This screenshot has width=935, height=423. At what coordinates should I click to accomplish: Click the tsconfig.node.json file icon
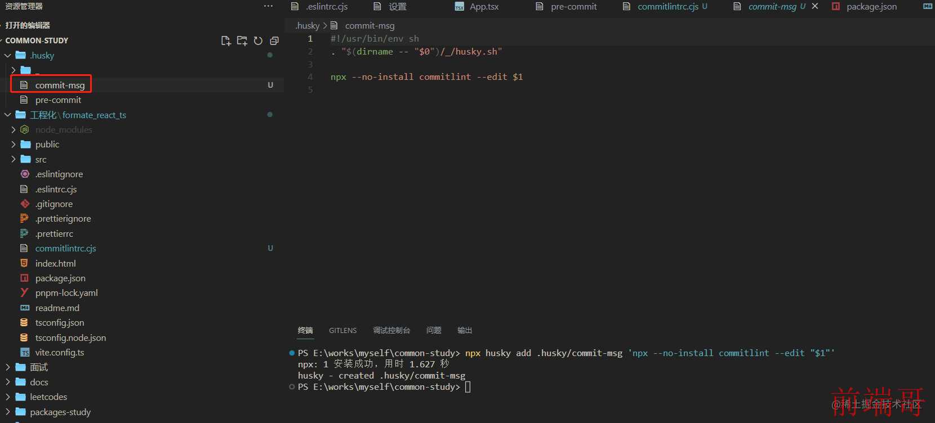[24, 337]
